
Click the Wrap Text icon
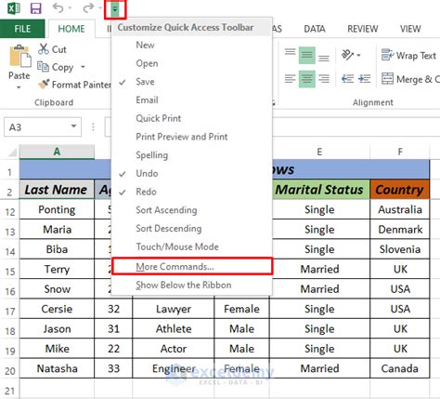point(387,55)
